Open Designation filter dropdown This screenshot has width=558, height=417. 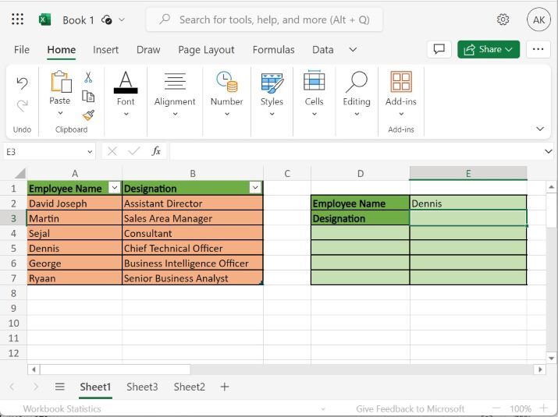(255, 187)
